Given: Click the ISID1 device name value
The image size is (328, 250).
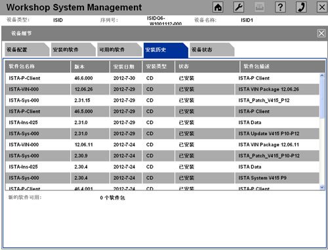Looking at the screenshot, I should click(247, 20).
